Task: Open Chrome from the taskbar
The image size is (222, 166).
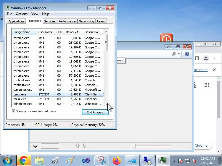Action: (24, 160)
